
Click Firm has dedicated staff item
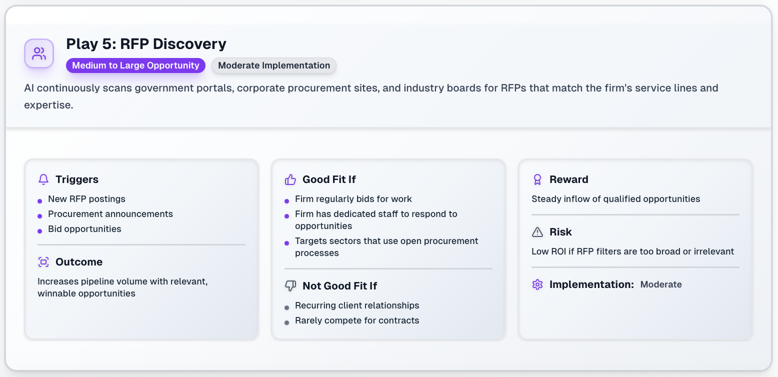click(376, 220)
